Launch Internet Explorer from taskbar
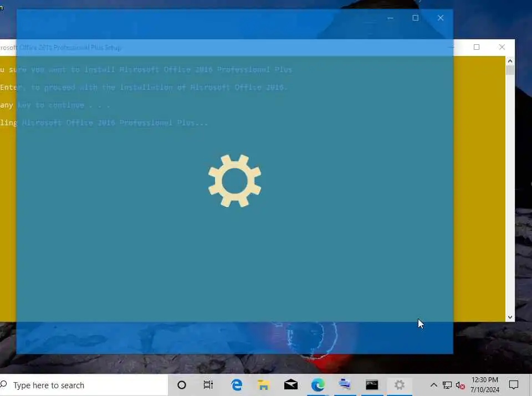 click(237, 385)
